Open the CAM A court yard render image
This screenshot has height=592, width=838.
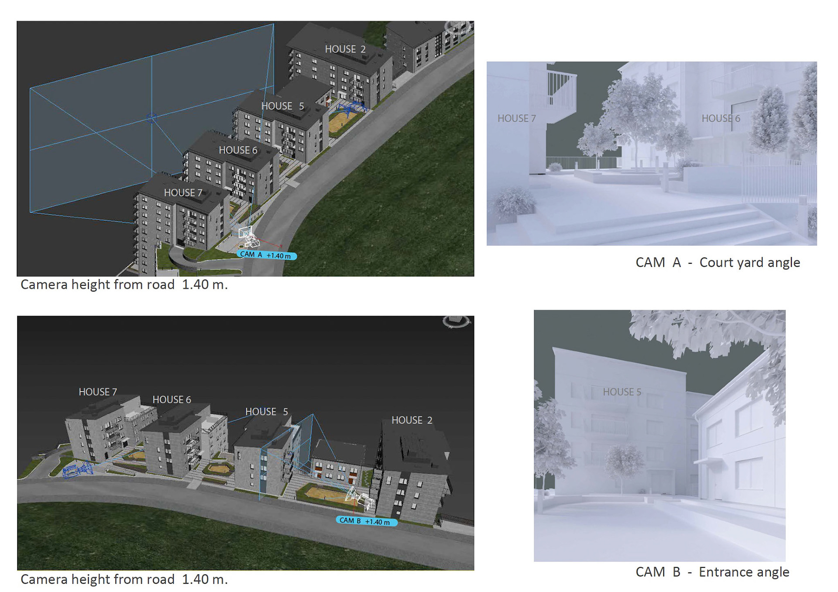pos(652,153)
